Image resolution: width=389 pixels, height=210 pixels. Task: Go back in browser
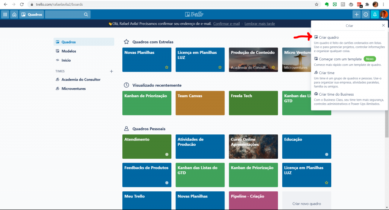[5, 5]
